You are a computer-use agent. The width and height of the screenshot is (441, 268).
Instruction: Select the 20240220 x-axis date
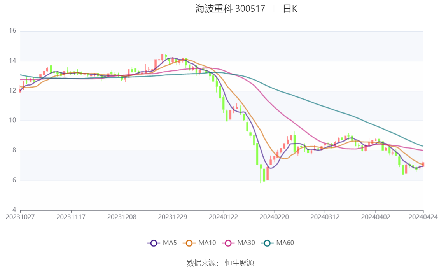[x=274, y=217]
